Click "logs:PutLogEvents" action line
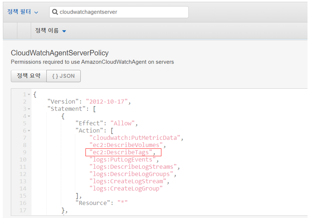This screenshot has height=218, width=310. click(123, 160)
